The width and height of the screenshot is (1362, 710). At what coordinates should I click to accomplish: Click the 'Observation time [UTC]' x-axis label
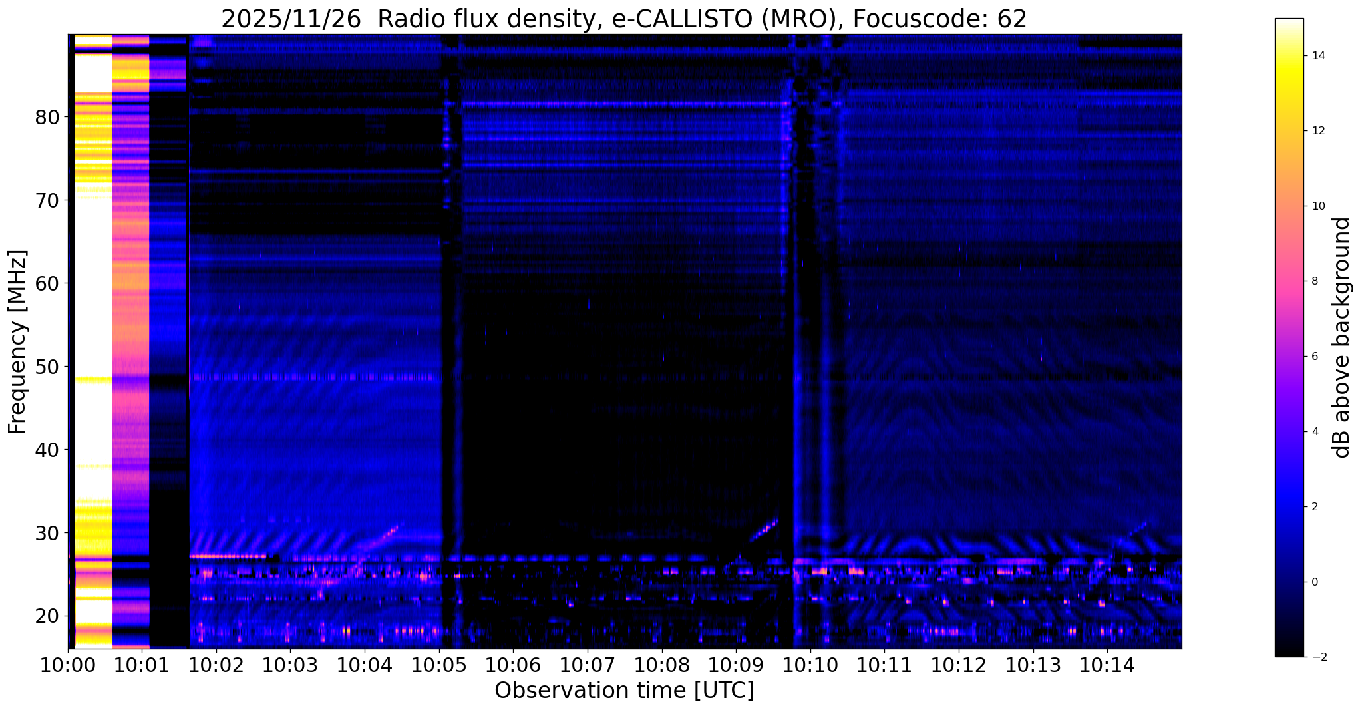[x=624, y=691]
